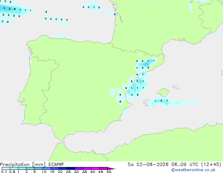The image size is (223, 173).
Task: Select the 35–40 mm legend color swatch
Action: click(x=87, y=168)
